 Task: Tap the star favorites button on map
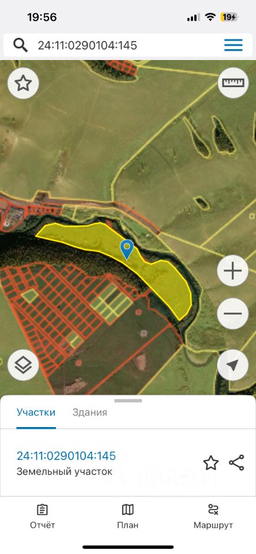[23, 83]
